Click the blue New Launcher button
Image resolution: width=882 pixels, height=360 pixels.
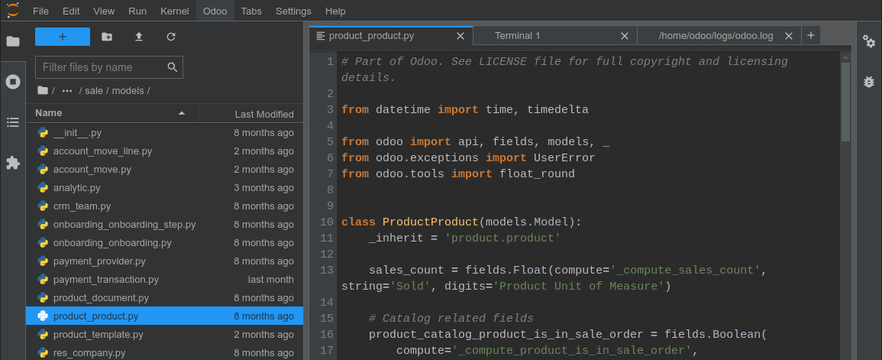click(x=63, y=37)
